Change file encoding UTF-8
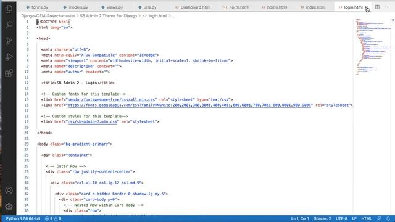Image resolution: width=395 pixels, height=222 pixels. click(341, 218)
